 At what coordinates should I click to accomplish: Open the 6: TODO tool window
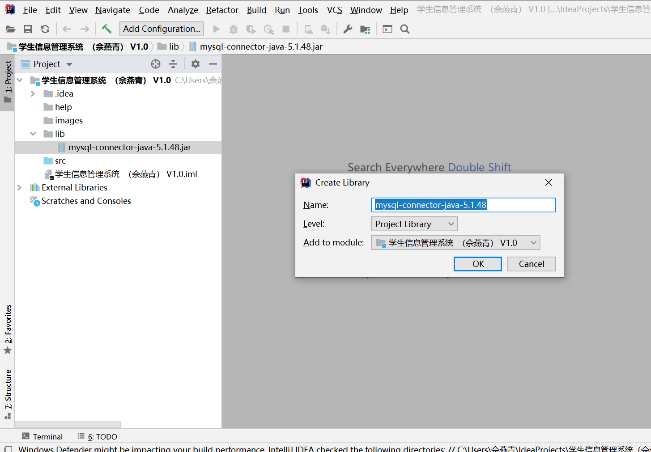(97, 436)
